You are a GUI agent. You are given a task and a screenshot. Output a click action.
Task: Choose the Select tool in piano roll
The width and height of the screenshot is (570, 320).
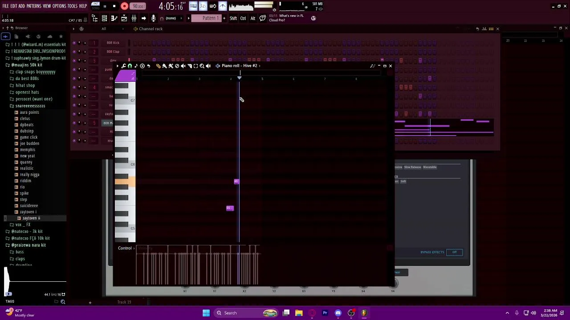(x=195, y=66)
